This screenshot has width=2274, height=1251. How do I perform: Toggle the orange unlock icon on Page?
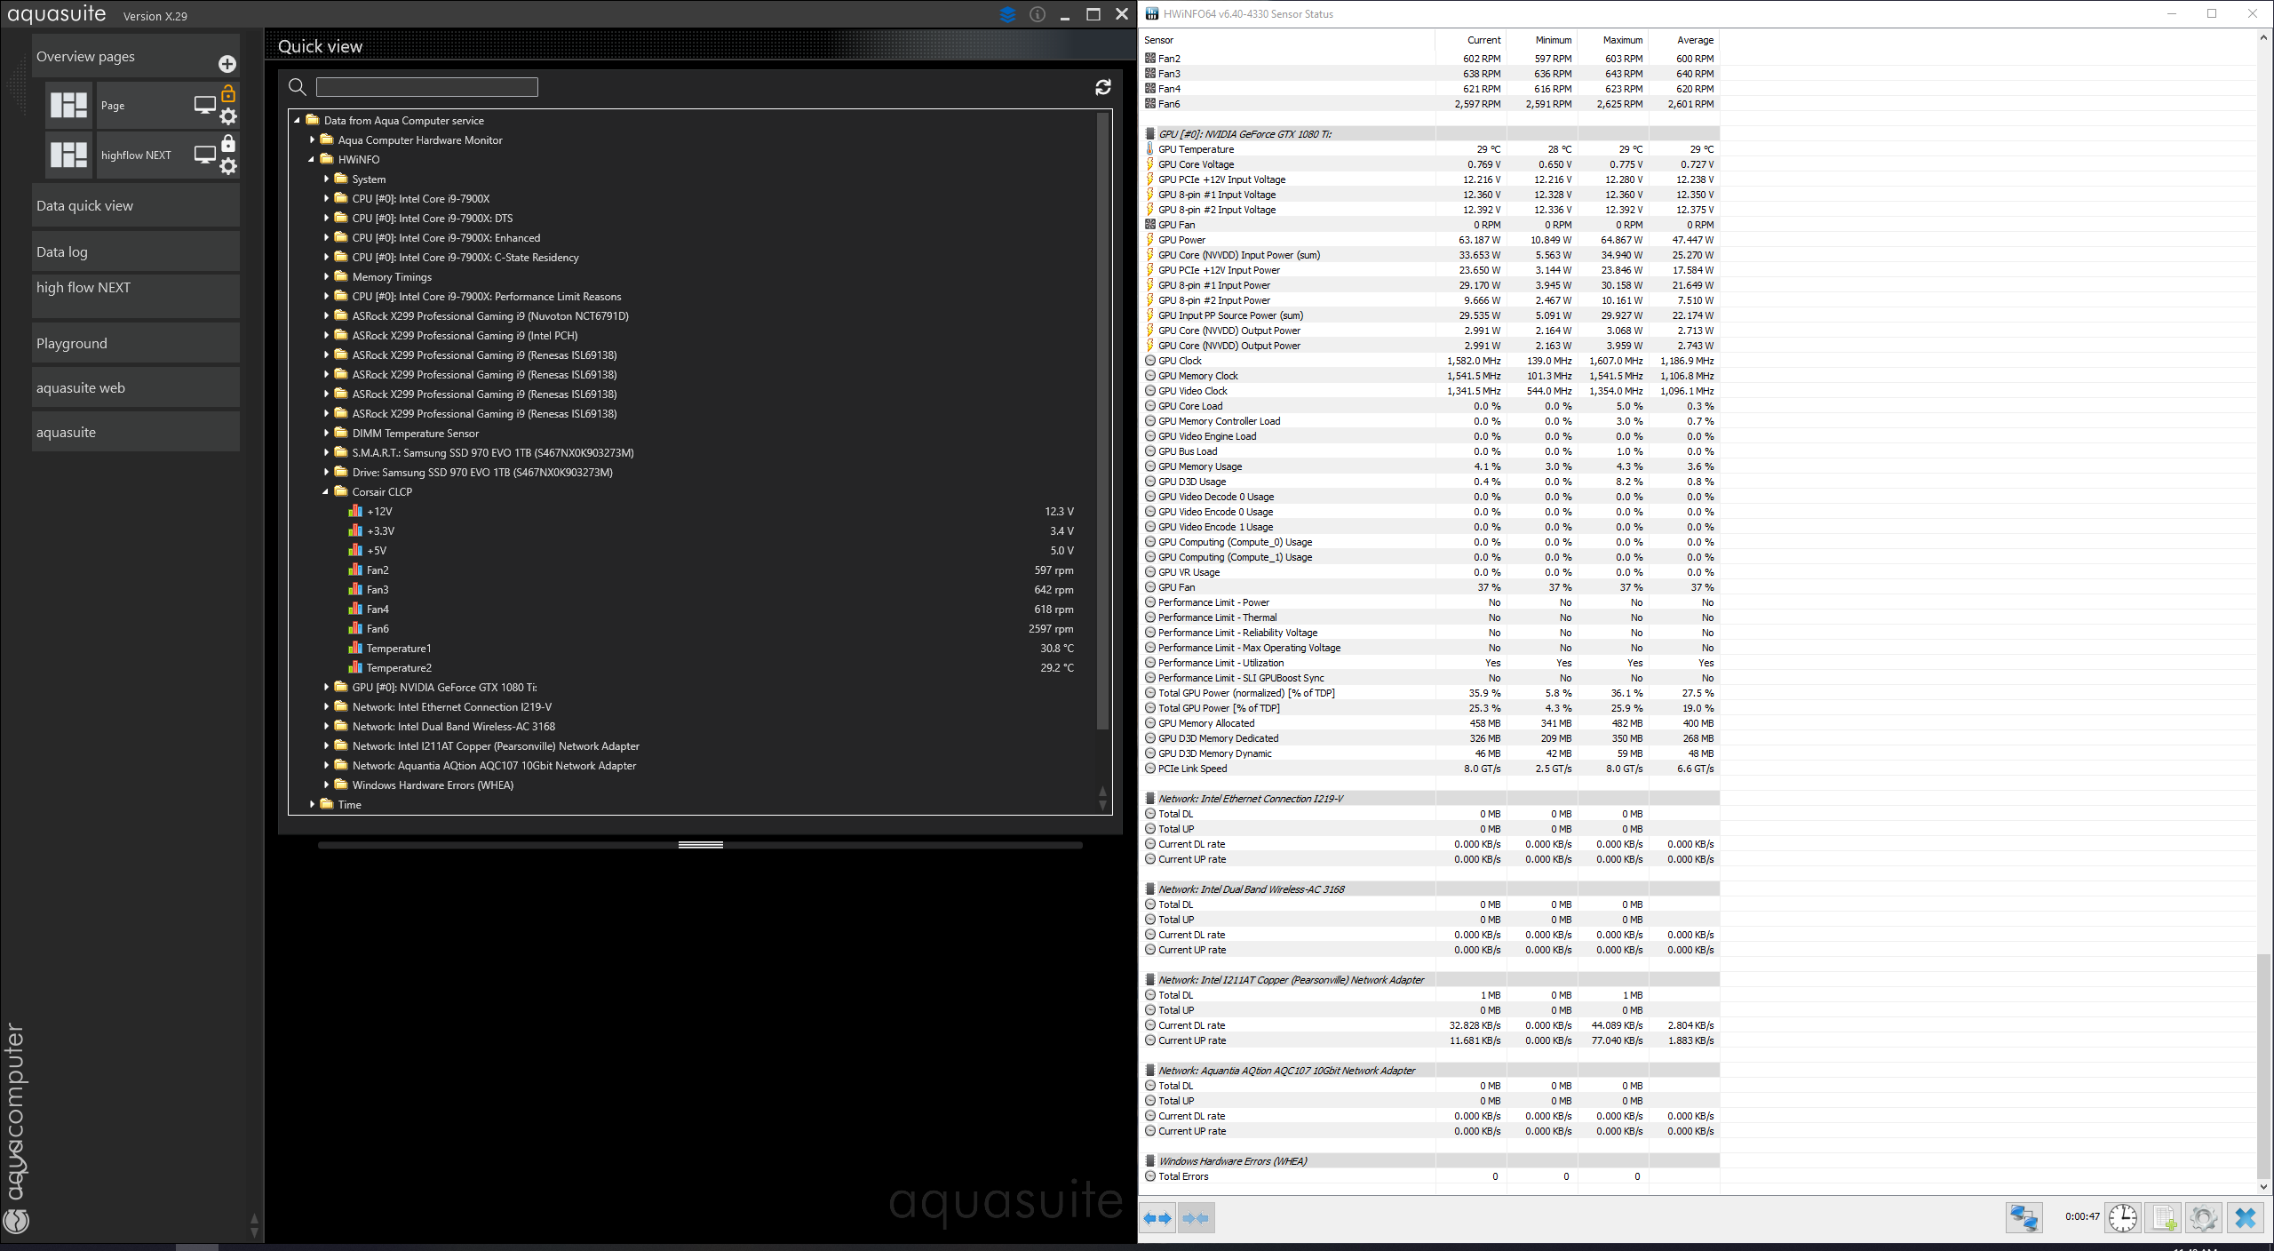(228, 93)
